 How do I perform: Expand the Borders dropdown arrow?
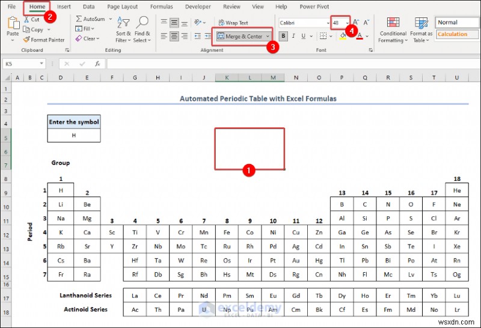click(x=331, y=36)
